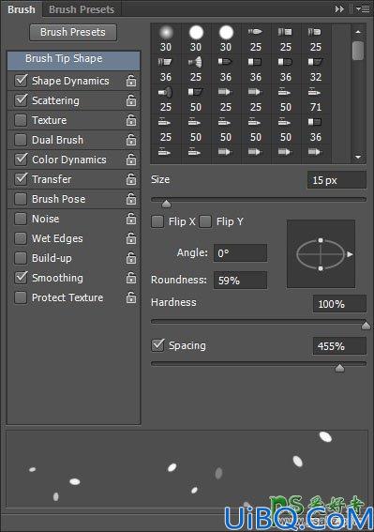Toggle the lock icon next to Smoothing
This screenshot has width=374, height=532.
(x=131, y=278)
